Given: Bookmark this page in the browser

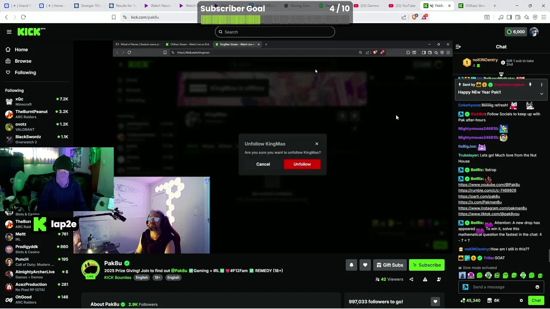Looking at the screenshot, I should pos(113,17).
